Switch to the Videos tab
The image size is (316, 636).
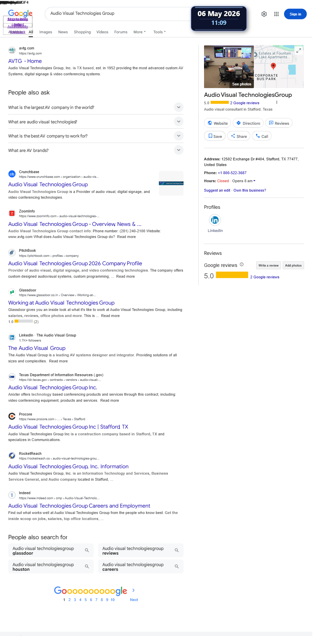[x=102, y=32]
